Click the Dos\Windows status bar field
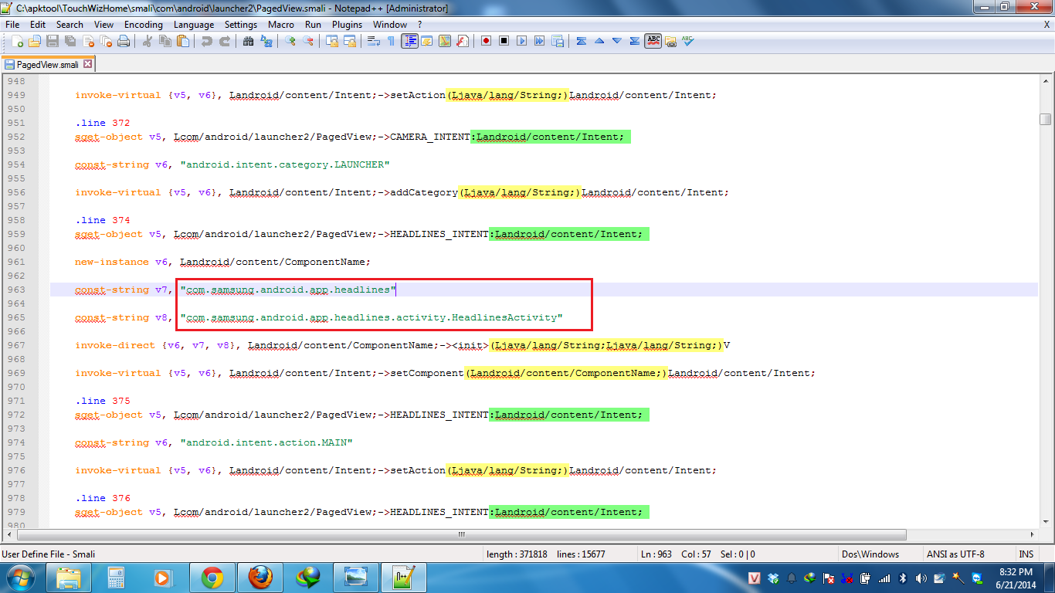Image resolution: width=1055 pixels, height=593 pixels. click(x=880, y=554)
